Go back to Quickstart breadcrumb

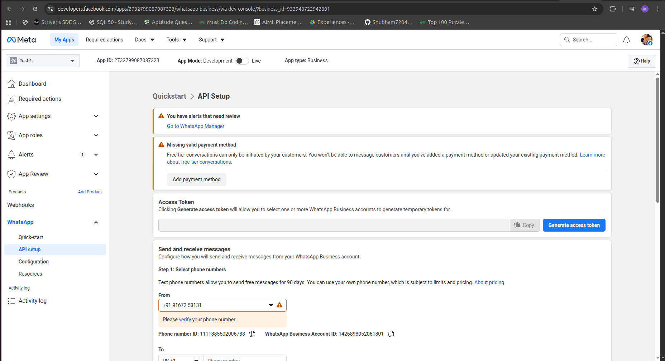coord(169,96)
